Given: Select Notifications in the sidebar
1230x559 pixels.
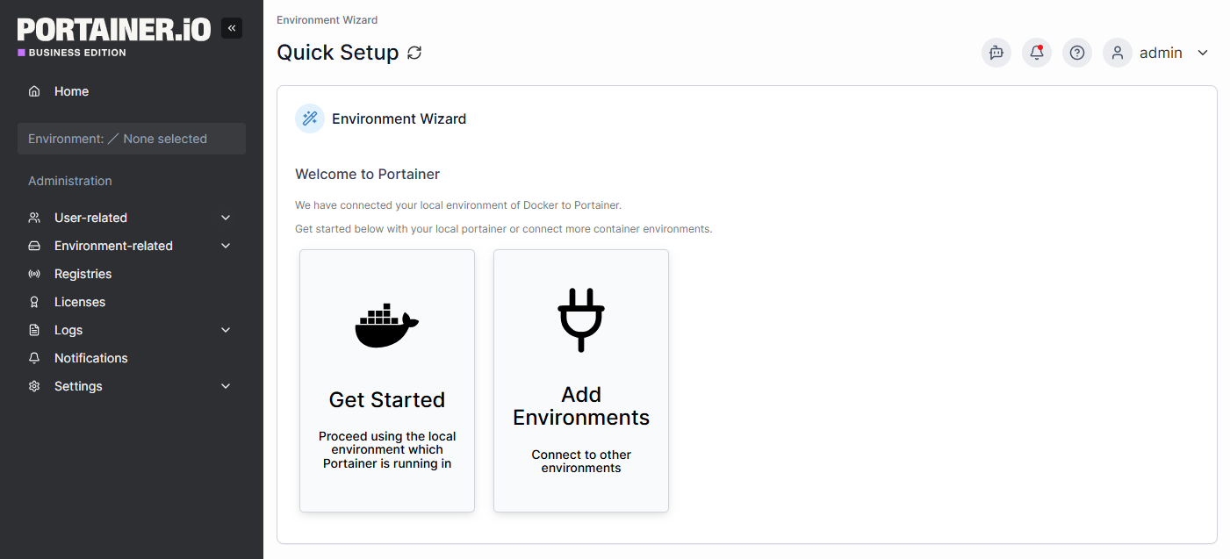Looking at the screenshot, I should [90, 358].
